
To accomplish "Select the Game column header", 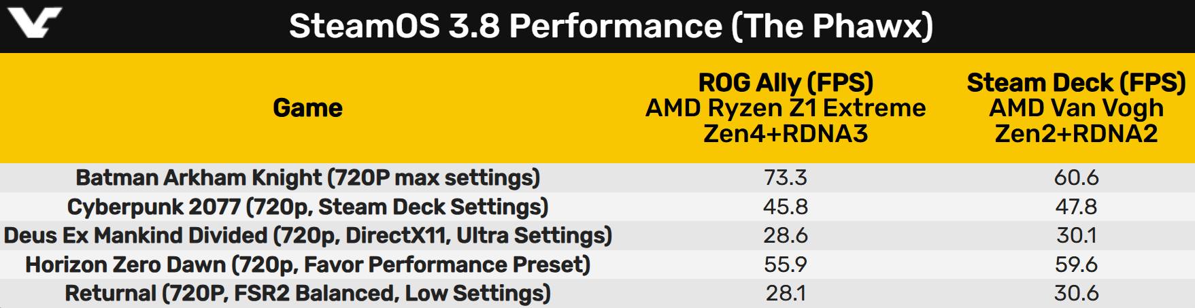I will coord(307,108).
